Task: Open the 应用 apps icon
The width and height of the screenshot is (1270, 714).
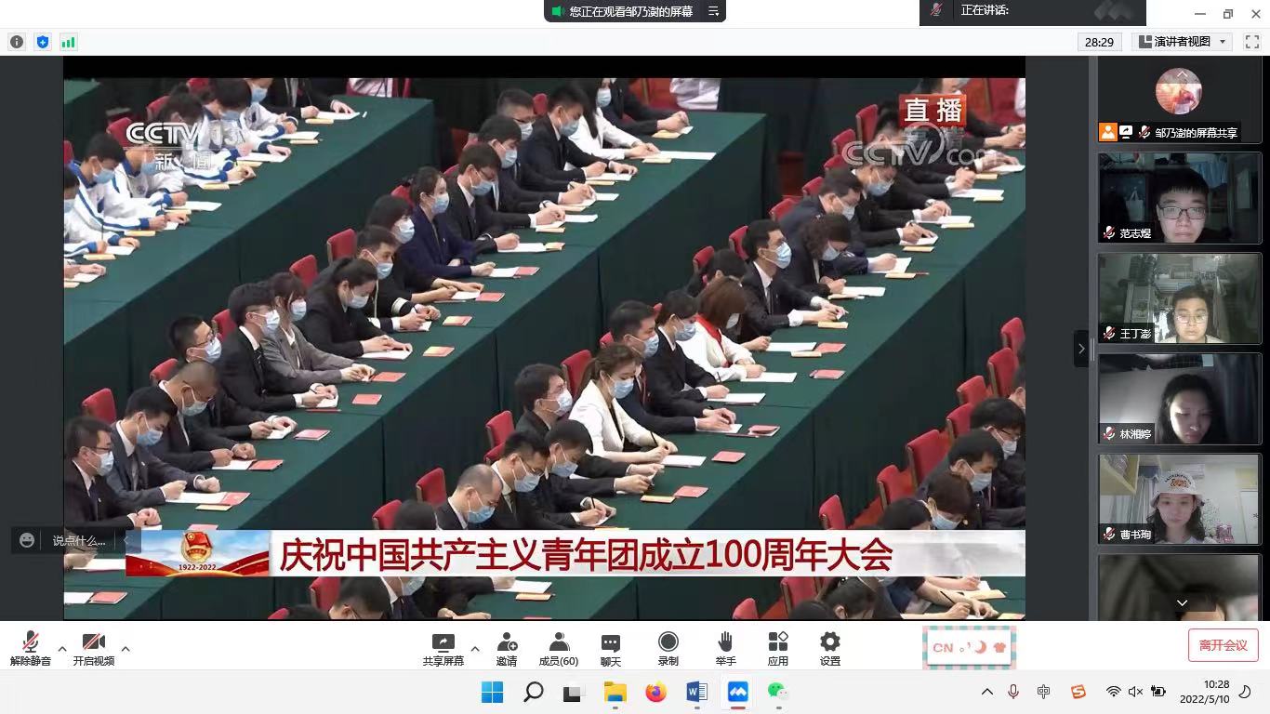Action: pyautogui.click(x=778, y=648)
